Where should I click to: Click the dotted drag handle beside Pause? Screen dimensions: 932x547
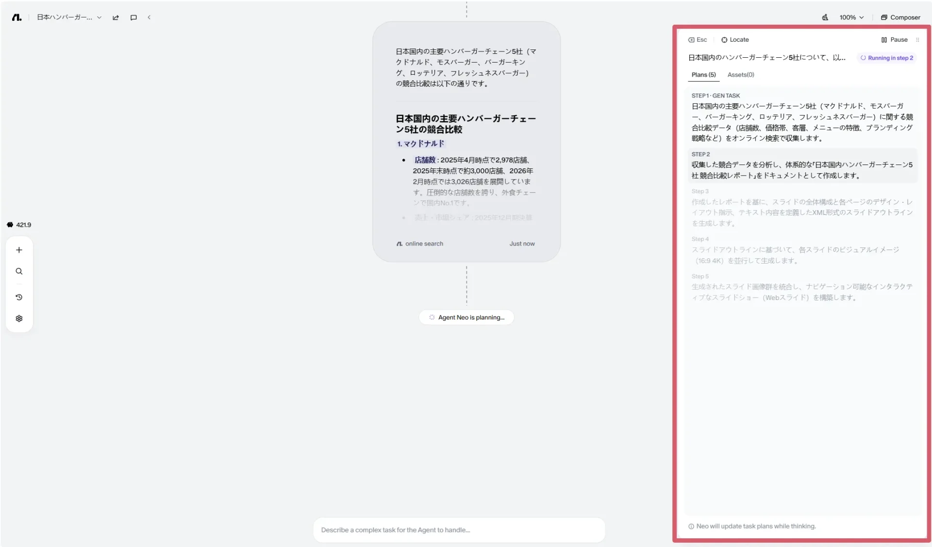click(x=917, y=40)
